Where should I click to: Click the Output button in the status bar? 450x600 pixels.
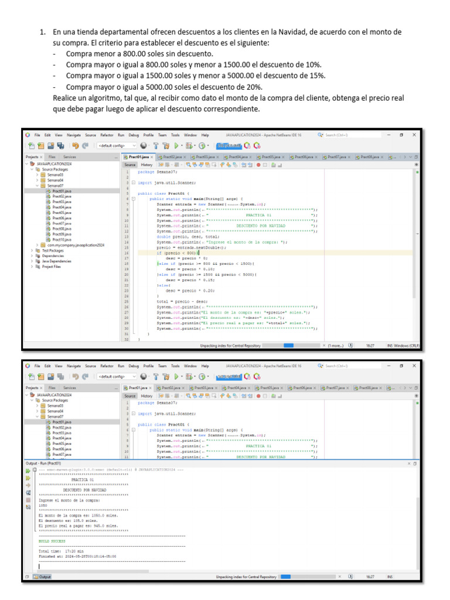pyautogui.click(x=42, y=577)
